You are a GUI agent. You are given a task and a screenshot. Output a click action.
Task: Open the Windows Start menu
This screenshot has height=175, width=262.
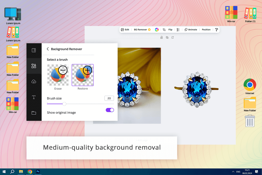click(x=4, y=172)
